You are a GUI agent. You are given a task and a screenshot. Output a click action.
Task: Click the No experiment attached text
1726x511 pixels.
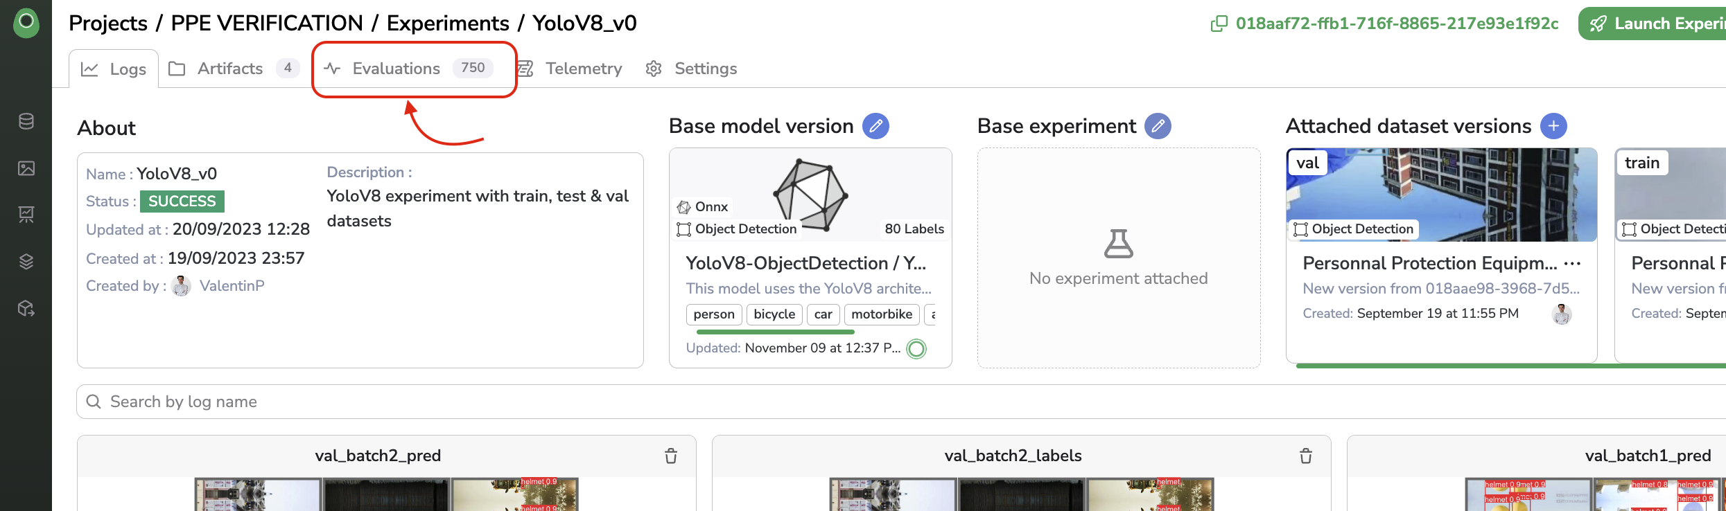coord(1119,278)
